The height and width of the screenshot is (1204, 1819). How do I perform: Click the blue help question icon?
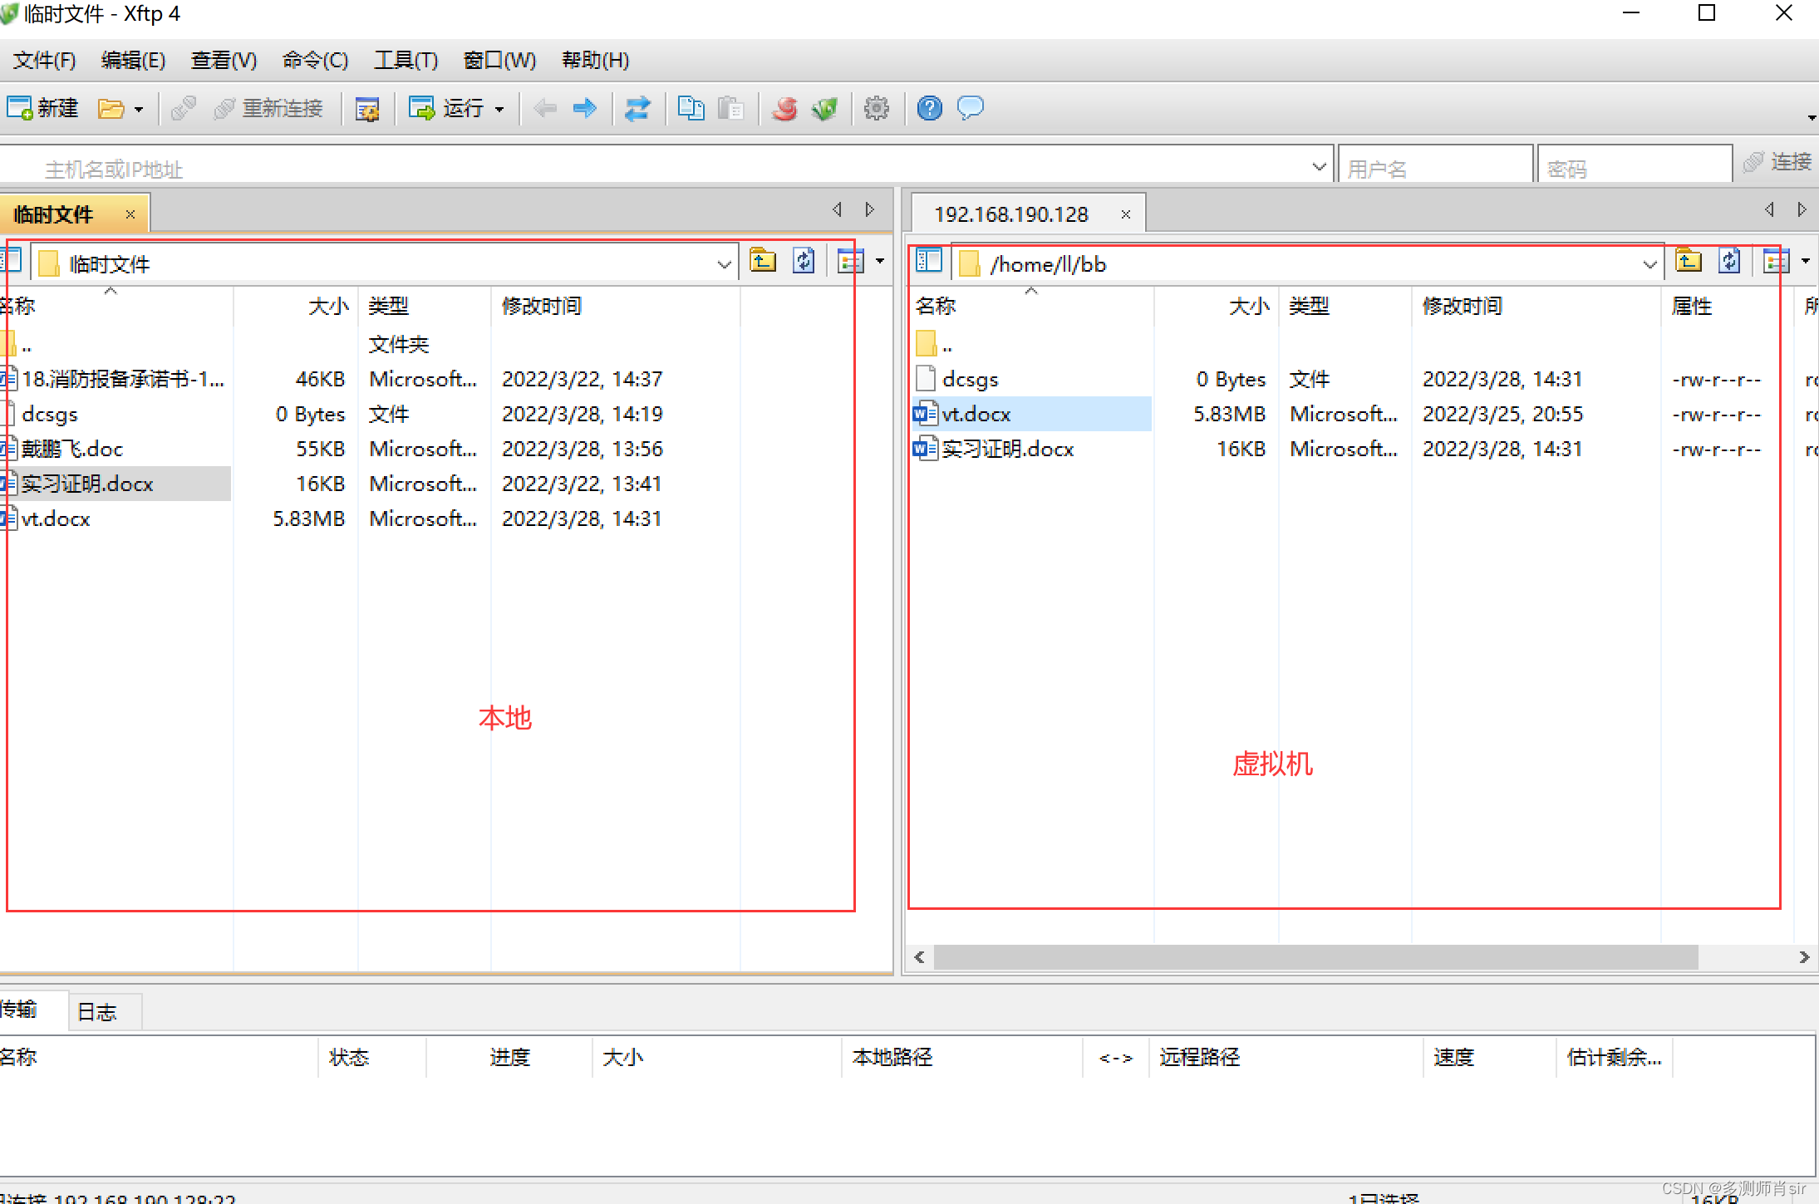(929, 108)
